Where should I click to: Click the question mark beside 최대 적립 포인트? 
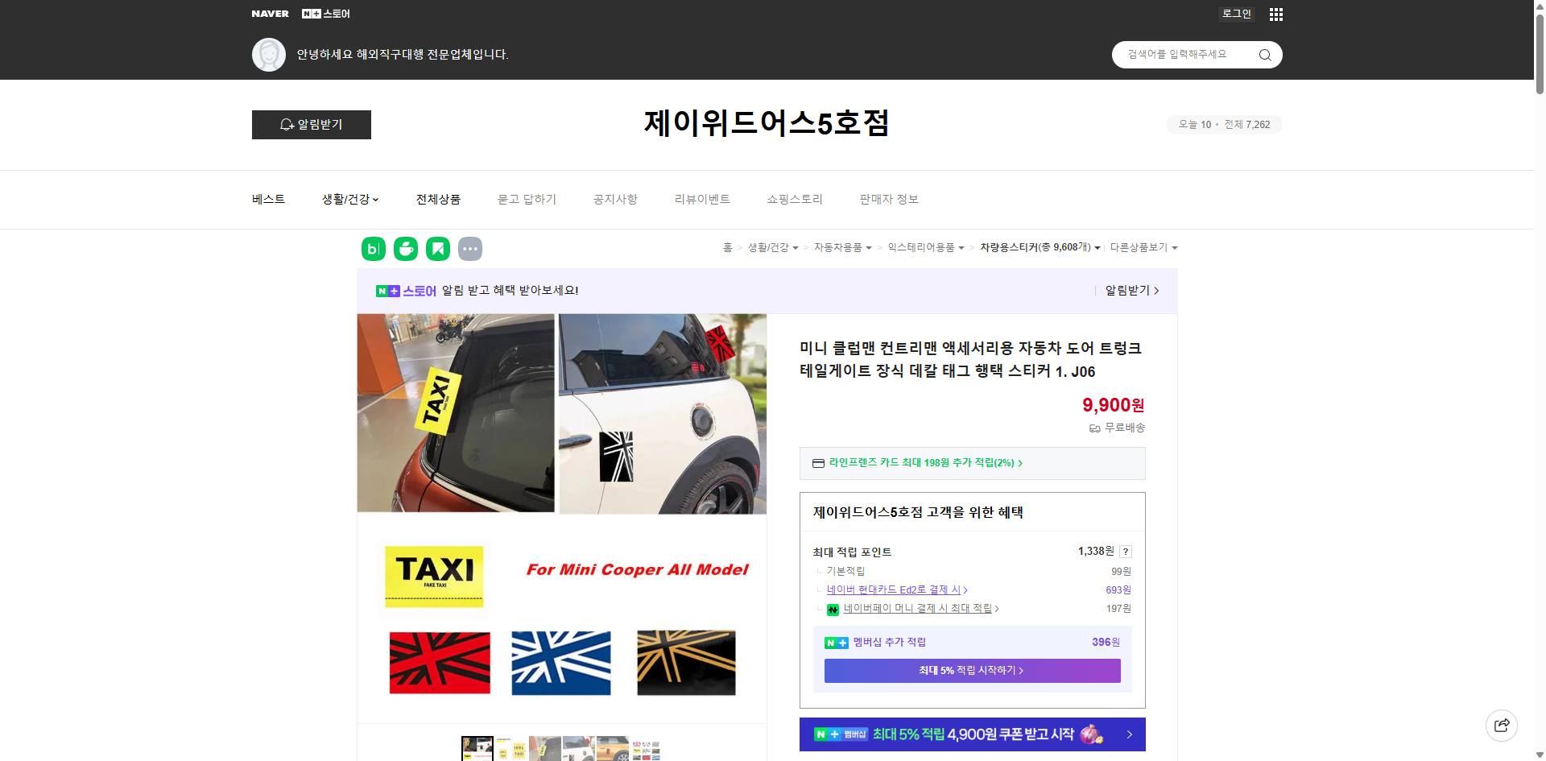(x=1126, y=552)
